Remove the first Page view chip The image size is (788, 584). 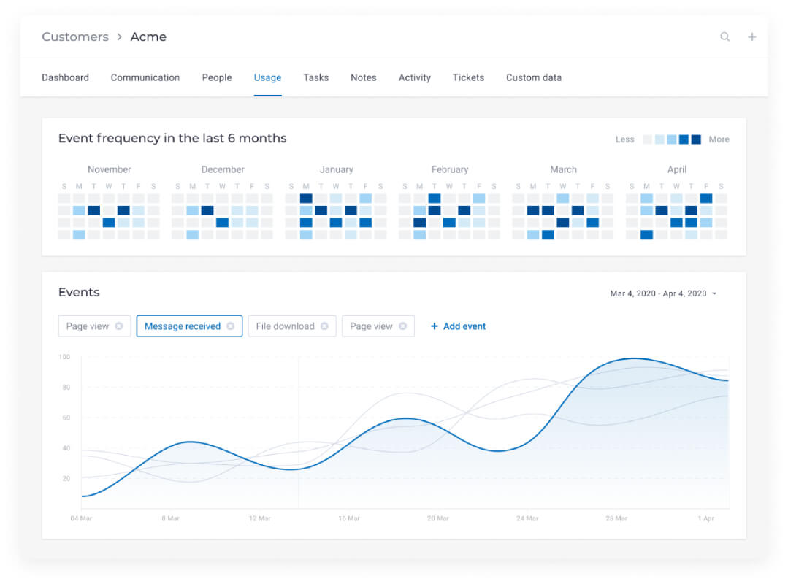point(118,326)
